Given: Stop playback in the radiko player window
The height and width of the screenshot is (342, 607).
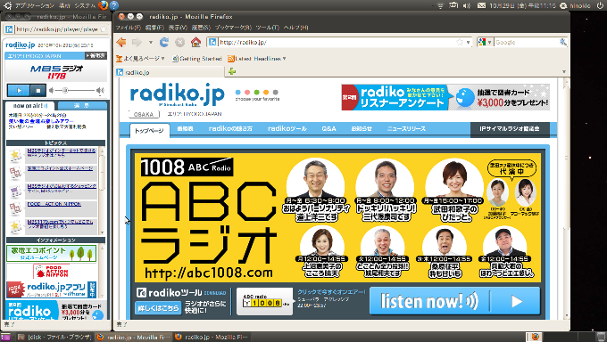Looking at the screenshot, I should click(x=37, y=91).
